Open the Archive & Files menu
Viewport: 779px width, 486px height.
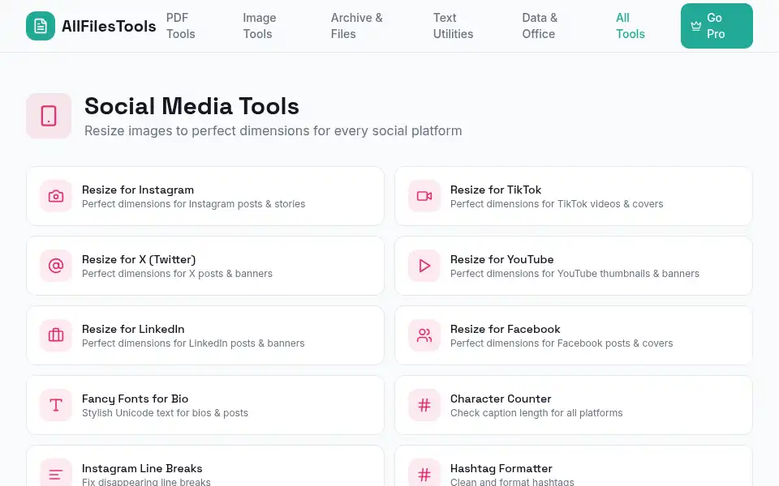click(x=357, y=26)
